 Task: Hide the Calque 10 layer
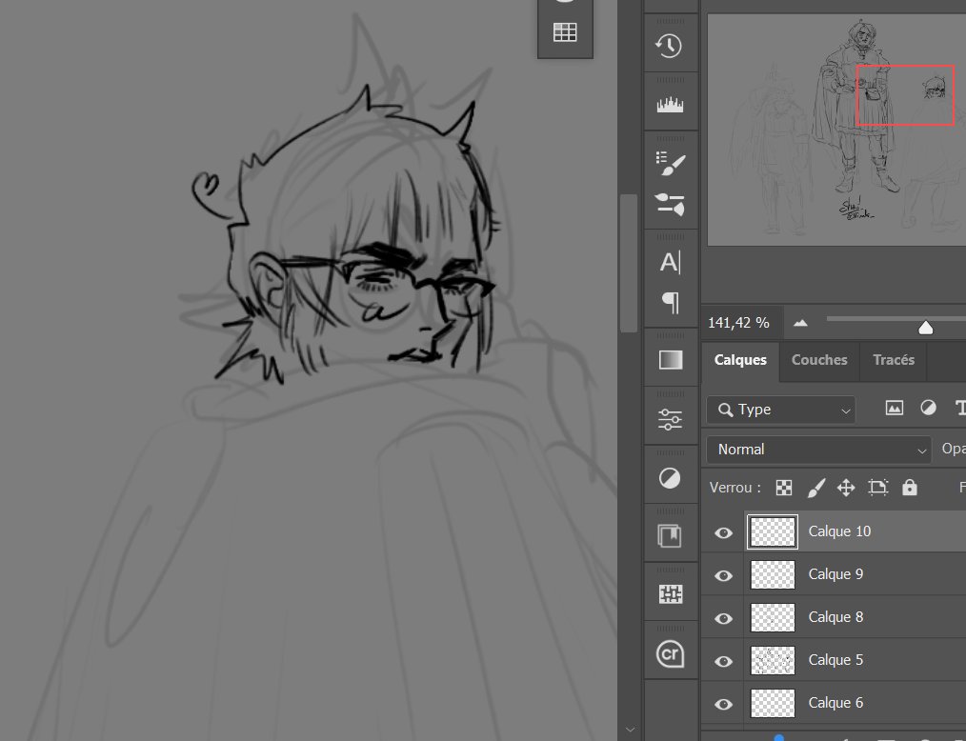723,532
